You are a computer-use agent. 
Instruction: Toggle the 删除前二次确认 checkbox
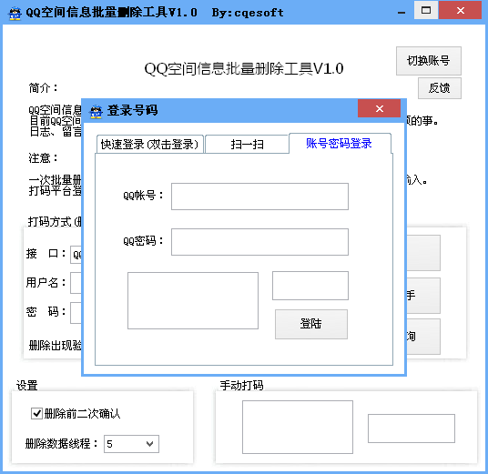click(36, 413)
